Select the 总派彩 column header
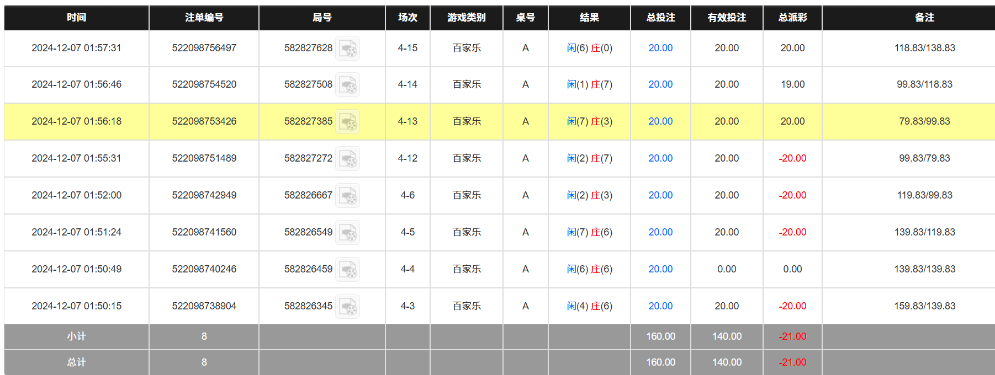The image size is (995, 375). 792,18
